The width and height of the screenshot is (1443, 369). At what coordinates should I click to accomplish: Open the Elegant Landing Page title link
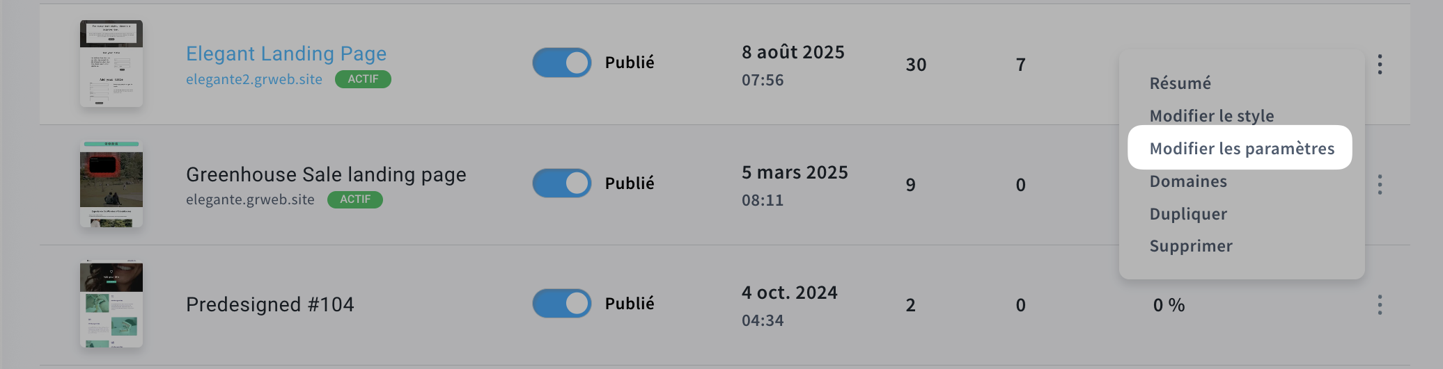pos(286,54)
